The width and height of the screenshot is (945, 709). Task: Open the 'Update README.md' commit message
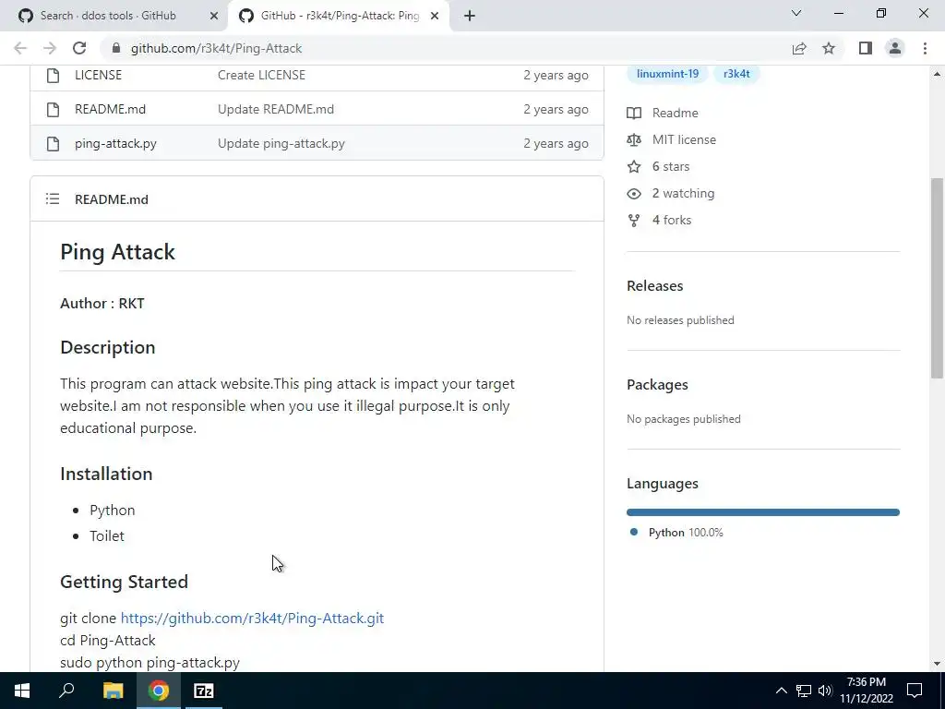276,109
